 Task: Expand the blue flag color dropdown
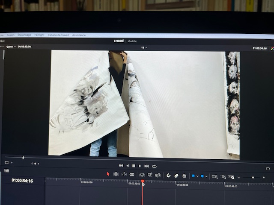[x=197, y=176]
